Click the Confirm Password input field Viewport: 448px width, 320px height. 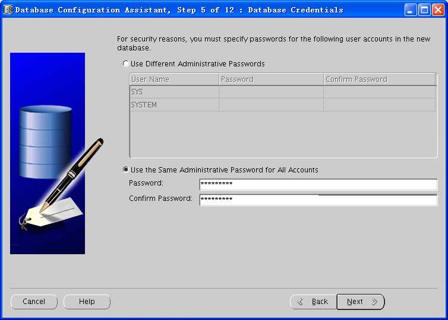click(x=318, y=200)
